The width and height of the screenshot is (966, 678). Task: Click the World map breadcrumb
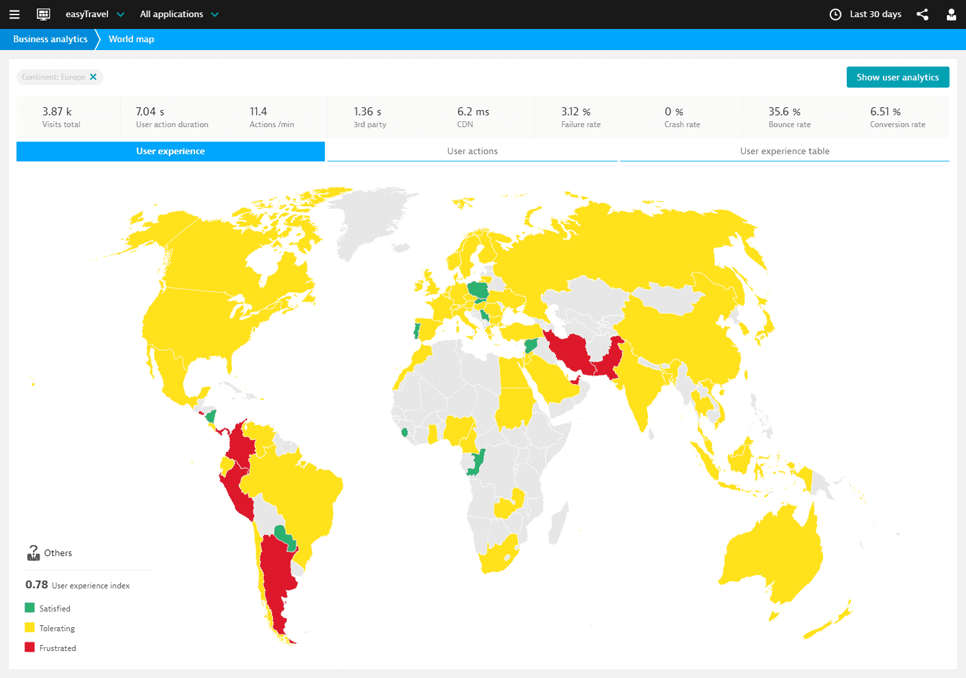131,40
